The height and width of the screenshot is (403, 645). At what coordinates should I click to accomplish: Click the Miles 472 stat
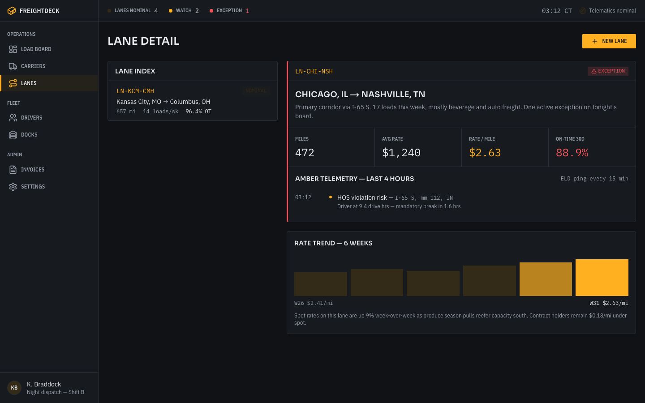[x=331, y=147]
